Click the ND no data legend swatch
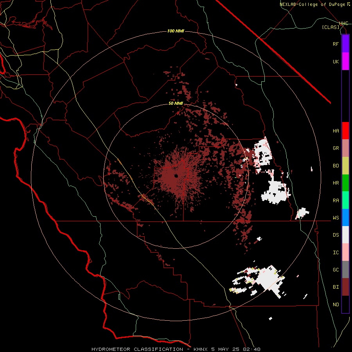 click(x=345, y=304)
